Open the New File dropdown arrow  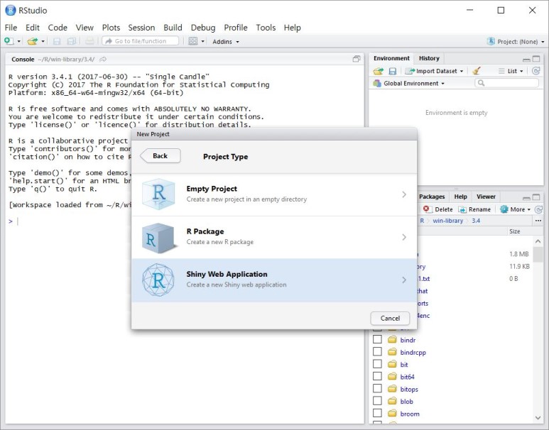point(19,42)
